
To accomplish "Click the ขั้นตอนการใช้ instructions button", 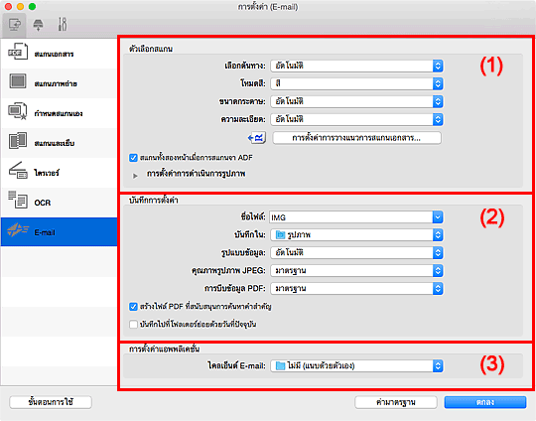I will [x=51, y=402].
